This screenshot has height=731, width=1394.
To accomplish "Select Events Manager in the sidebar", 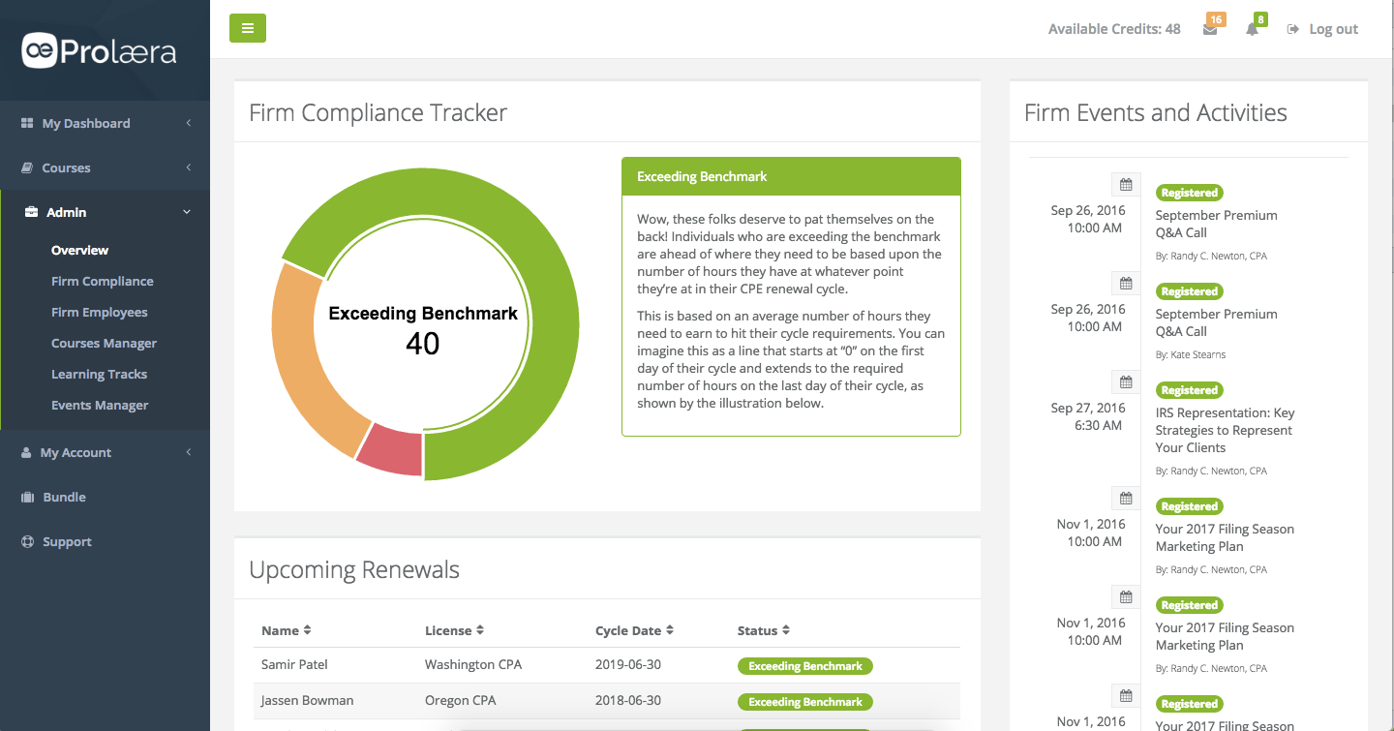I will click(x=101, y=405).
